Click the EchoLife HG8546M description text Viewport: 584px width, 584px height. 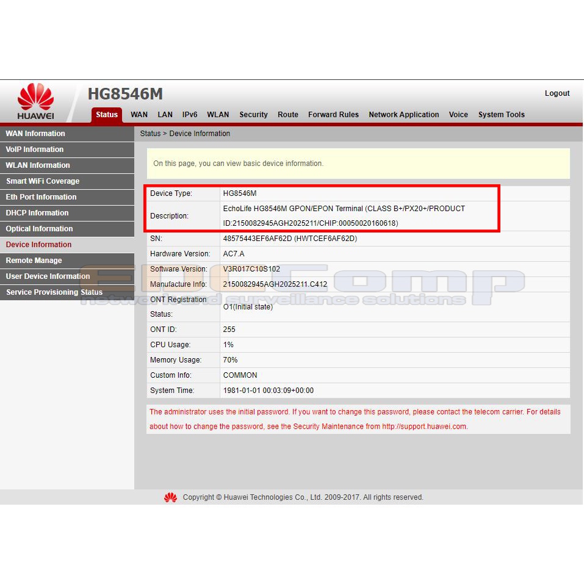[x=344, y=216]
